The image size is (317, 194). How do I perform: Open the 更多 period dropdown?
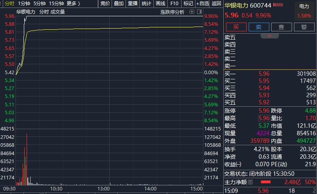pos(73,4)
